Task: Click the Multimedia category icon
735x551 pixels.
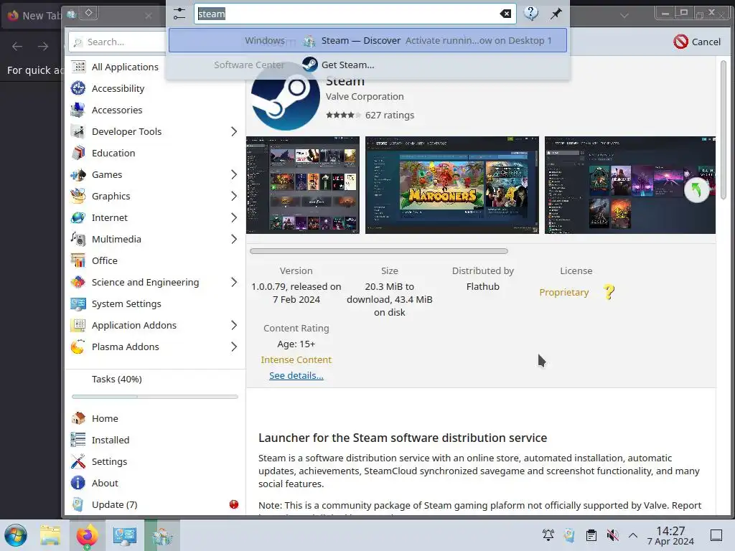Action: pos(78,239)
